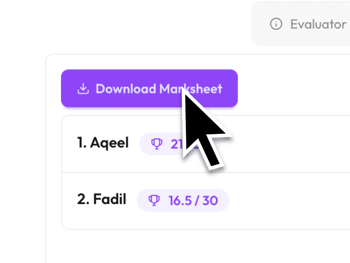The height and width of the screenshot is (263, 350).
Task: Click the info icon beside Evaluator
Action: (x=276, y=24)
